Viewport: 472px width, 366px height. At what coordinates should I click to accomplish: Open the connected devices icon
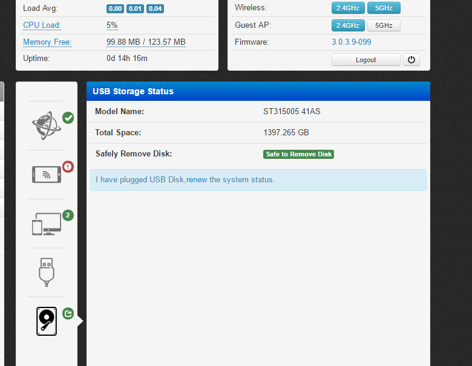[47, 224]
